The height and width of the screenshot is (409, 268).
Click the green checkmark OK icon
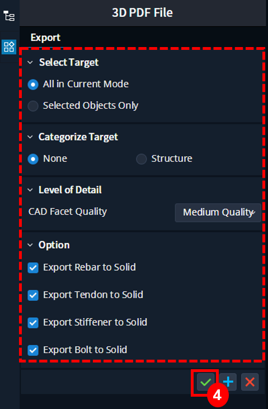(205, 382)
